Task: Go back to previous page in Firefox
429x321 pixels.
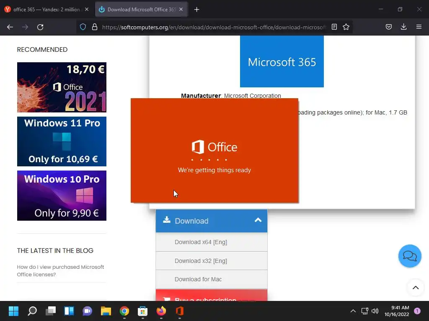Action: point(10,27)
